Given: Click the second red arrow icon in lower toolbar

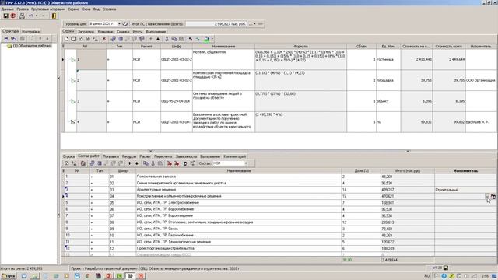Looking at the screenshot, I should 177,163.
